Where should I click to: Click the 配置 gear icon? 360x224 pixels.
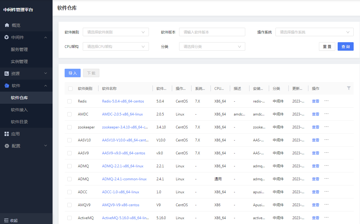tap(7, 146)
